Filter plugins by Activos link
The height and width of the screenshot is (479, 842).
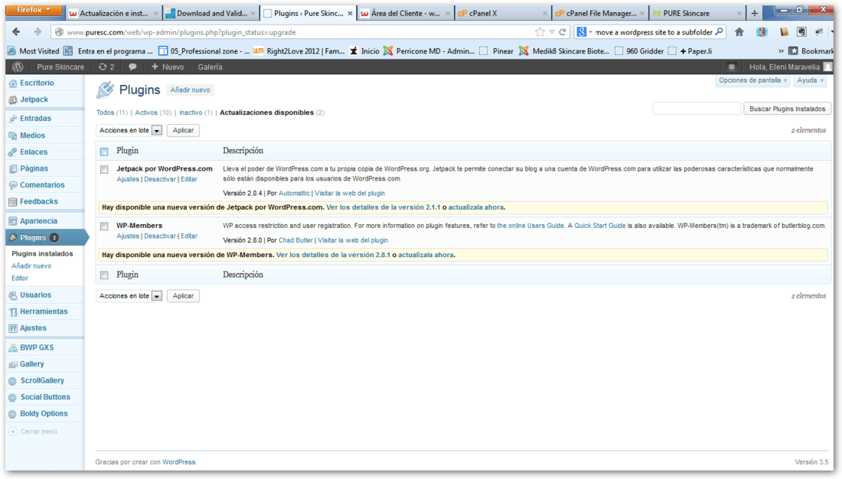pyautogui.click(x=146, y=112)
